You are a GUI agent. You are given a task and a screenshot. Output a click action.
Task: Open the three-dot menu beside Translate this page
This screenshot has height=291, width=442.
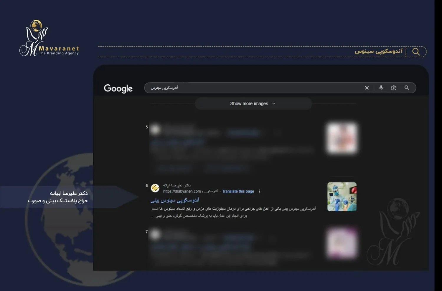tap(260, 191)
